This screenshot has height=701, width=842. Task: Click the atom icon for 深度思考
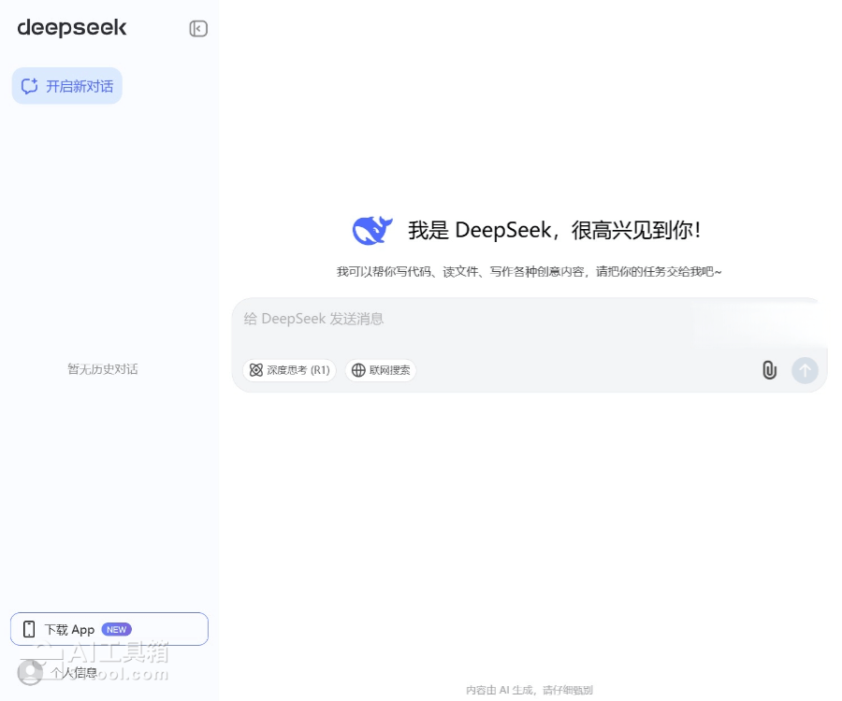[256, 370]
